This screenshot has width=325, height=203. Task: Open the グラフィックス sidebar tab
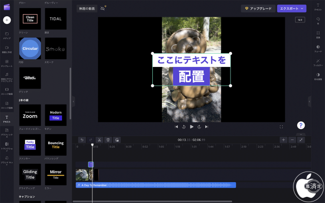point(7,133)
